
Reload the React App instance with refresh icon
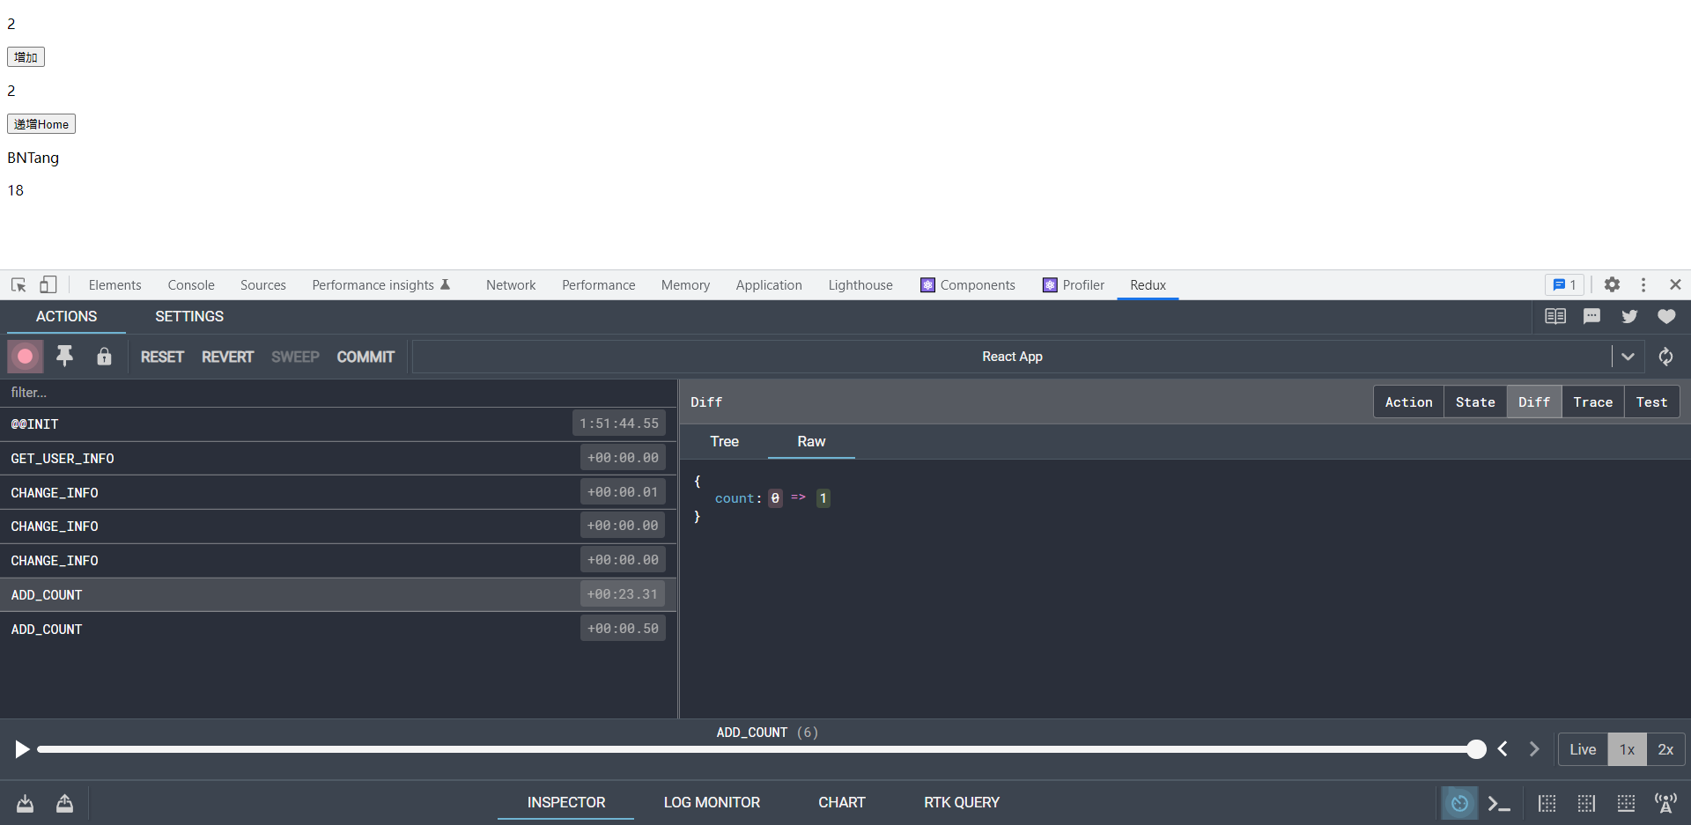click(1665, 357)
